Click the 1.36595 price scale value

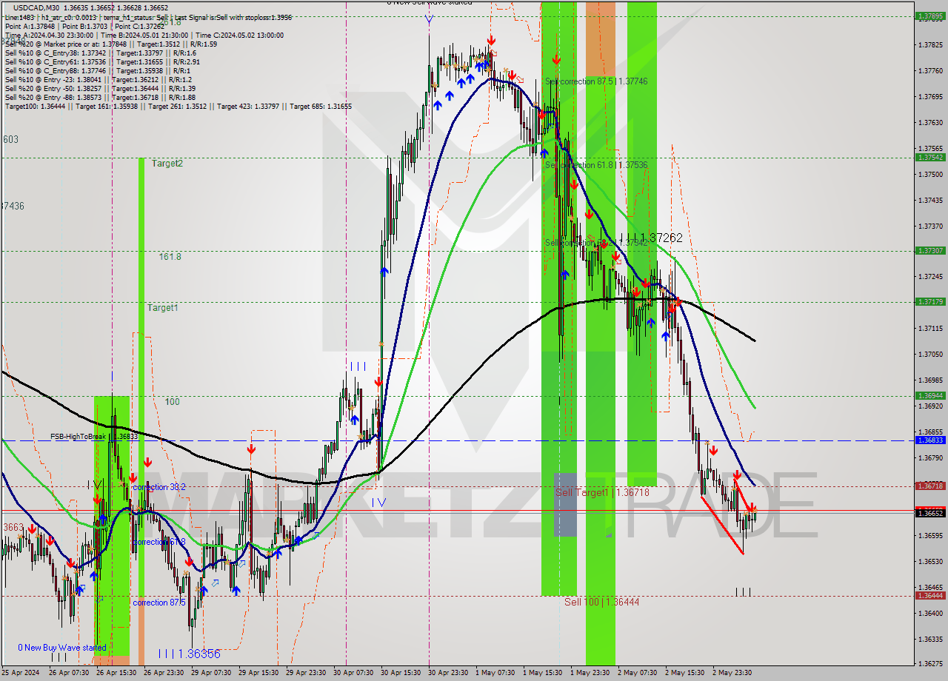tap(930, 536)
